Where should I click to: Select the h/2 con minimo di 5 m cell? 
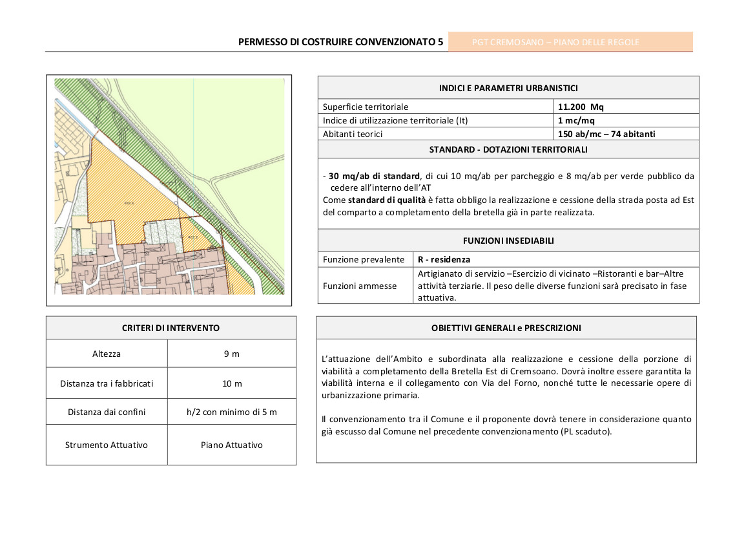[x=232, y=412]
